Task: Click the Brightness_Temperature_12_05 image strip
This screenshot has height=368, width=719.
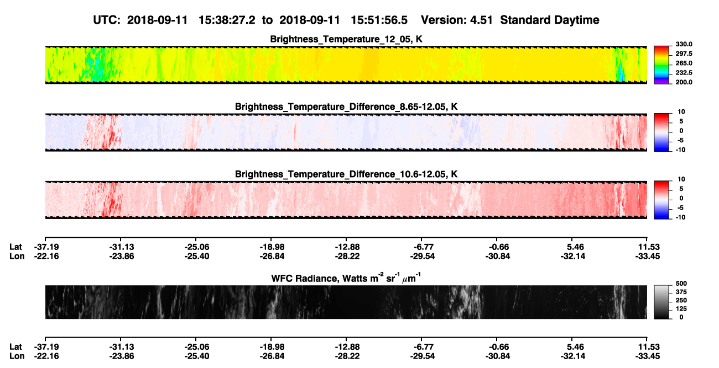Action: pos(346,65)
